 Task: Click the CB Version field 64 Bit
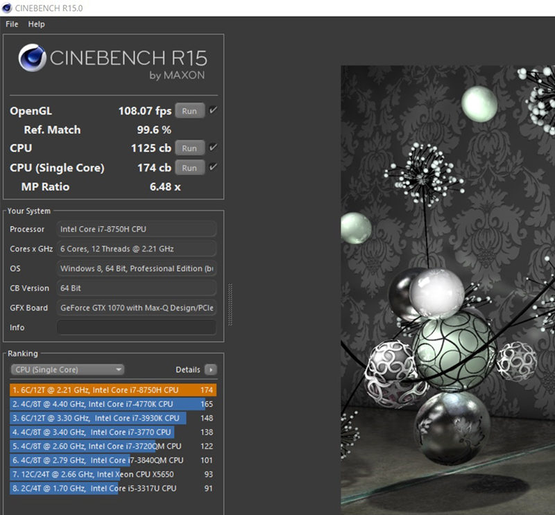[x=137, y=288]
